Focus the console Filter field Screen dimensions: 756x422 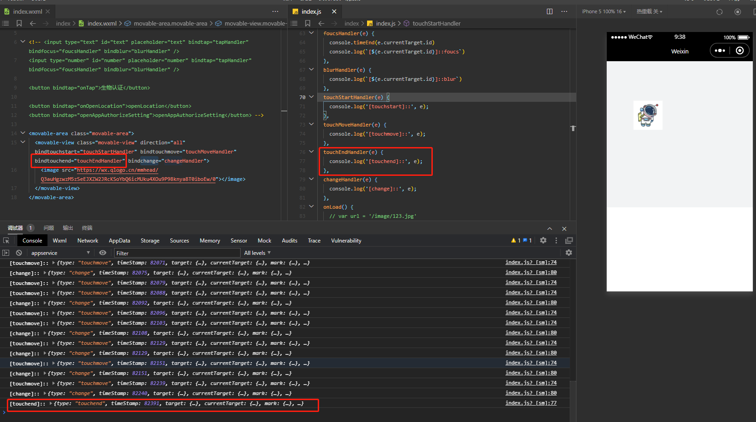[x=177, y=253]
